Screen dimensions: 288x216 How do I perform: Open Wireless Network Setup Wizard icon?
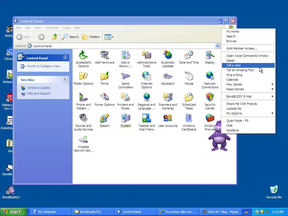pos(83,143)
